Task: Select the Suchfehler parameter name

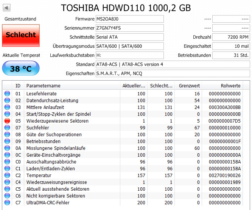Action: (x=37, y=128)
